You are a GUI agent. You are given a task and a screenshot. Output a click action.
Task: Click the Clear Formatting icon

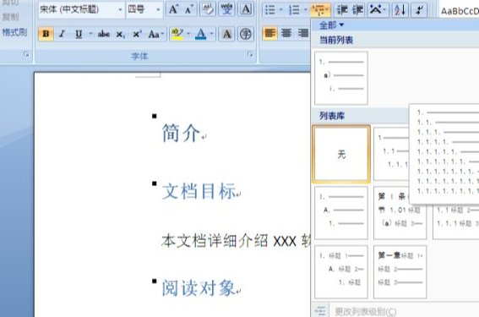click(x=208, y=9)
